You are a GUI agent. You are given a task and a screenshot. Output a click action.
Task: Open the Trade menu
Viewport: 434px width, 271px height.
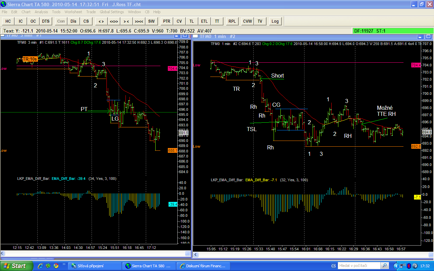[91, 12]
